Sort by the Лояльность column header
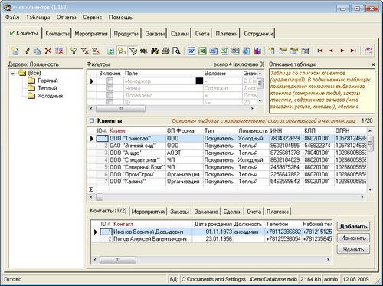This screenshot has height=286, width=383. [x=253, y=130]
